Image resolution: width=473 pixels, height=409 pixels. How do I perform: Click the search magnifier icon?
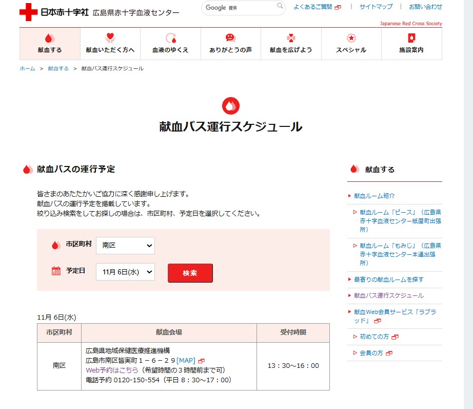click(280, 6)
